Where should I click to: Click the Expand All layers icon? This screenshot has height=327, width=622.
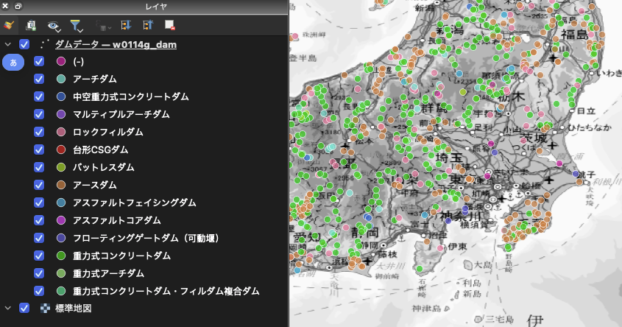[126, 25]
